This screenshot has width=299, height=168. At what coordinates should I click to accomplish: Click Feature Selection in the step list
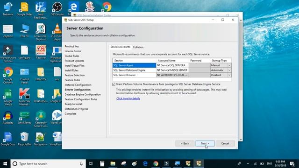[x=75, y=75]
